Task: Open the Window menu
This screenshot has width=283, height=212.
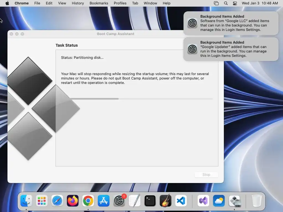Action: [150, 3]
